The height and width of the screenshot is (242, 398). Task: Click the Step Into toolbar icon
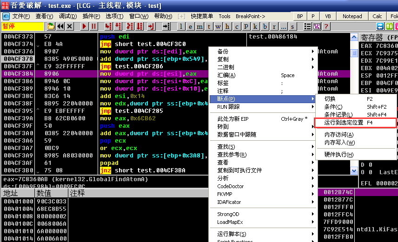point(108,26)
